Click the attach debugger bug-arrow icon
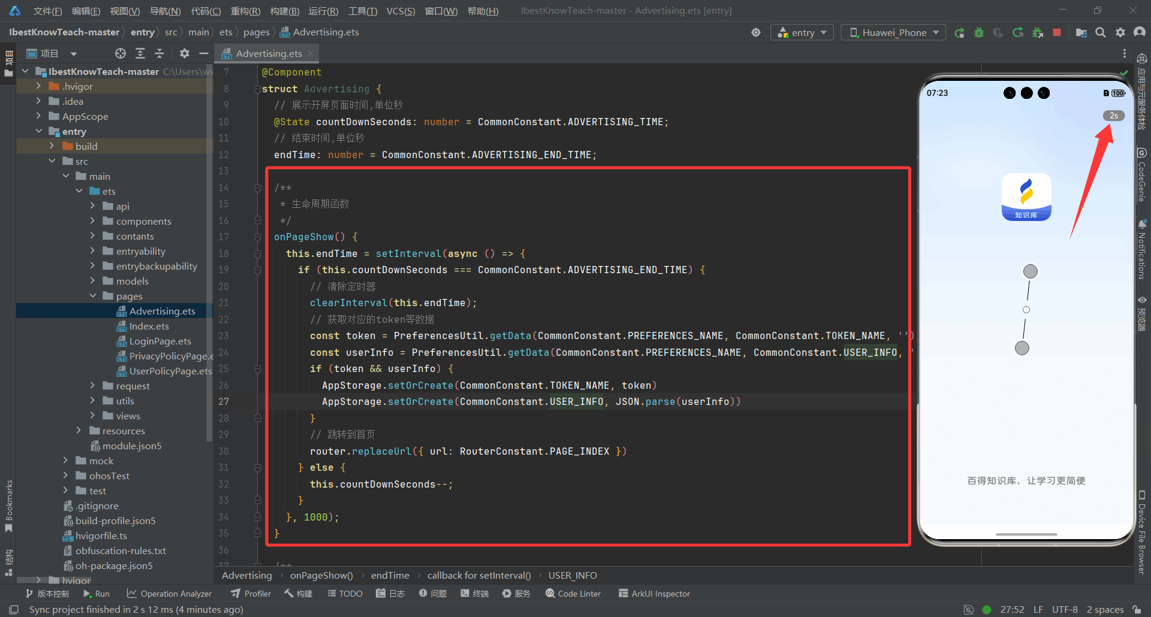Image resolution: width=1151 pixels, height=617 pixels. (1038, 32)
